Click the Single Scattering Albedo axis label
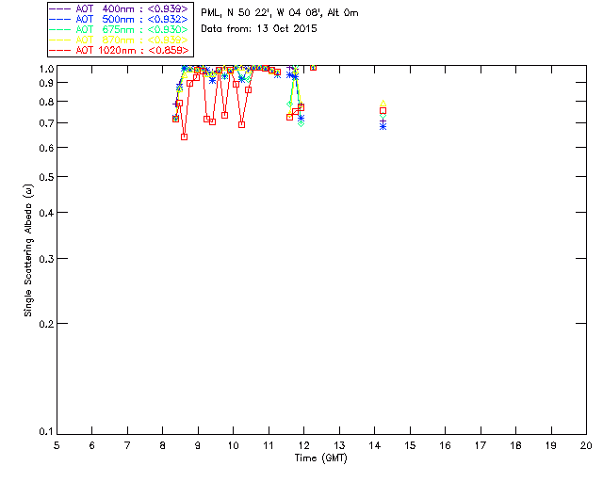Screen dimensions: 603x482 [x=28, y=250]
